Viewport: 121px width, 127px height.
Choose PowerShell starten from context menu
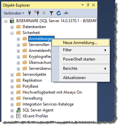tap(81, 59)
